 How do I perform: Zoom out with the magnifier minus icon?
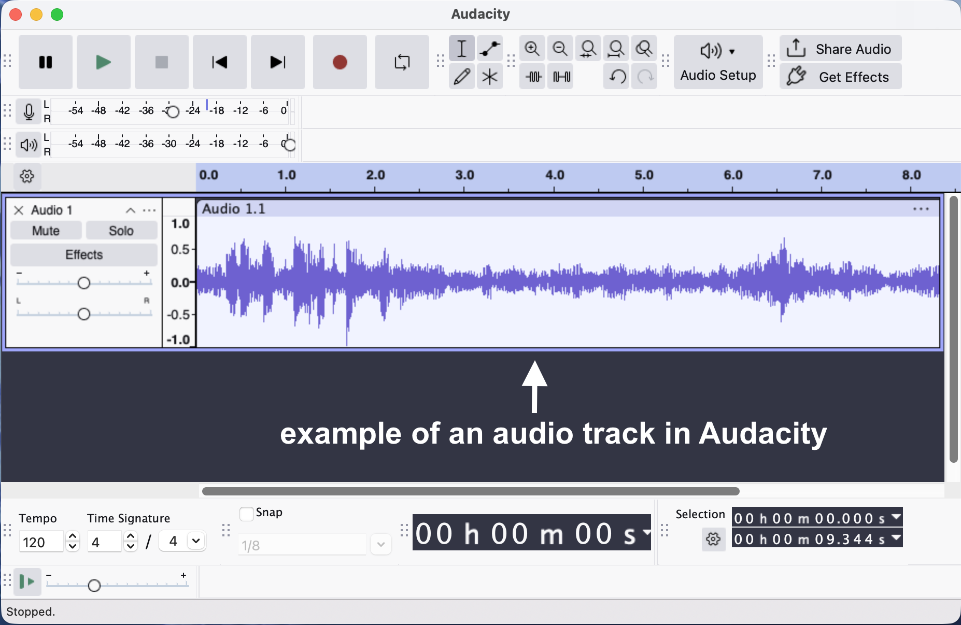pos(560,49)
